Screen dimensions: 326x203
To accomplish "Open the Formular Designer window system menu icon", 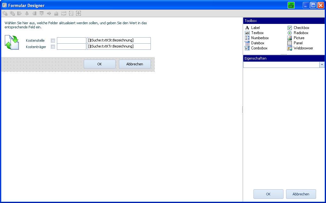I will [4, 5].
